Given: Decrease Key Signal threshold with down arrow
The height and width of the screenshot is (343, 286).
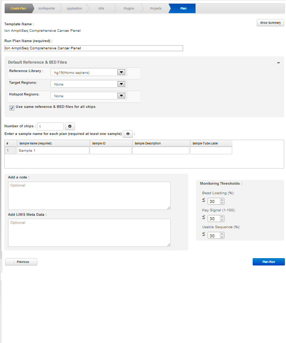Looking at the screenshot, I should (x=222, y=220).
